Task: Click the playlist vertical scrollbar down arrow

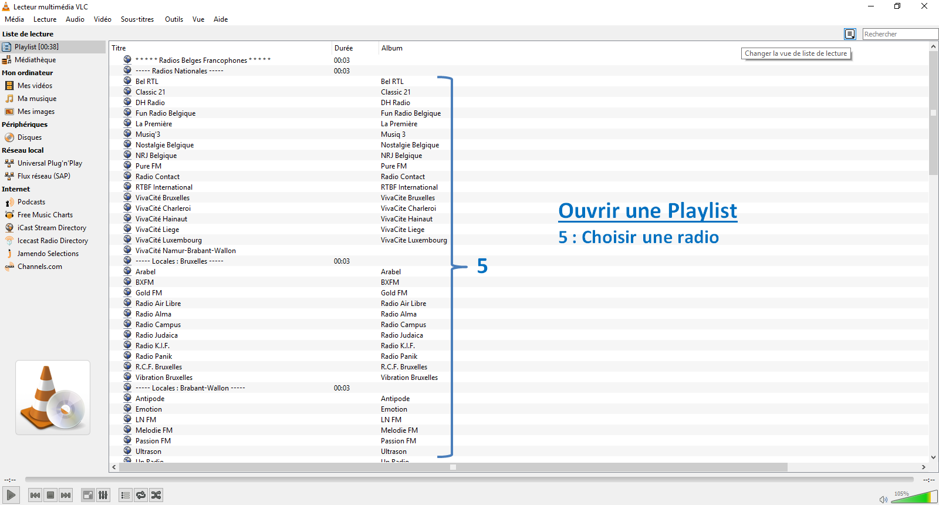Action: [933, 457]
